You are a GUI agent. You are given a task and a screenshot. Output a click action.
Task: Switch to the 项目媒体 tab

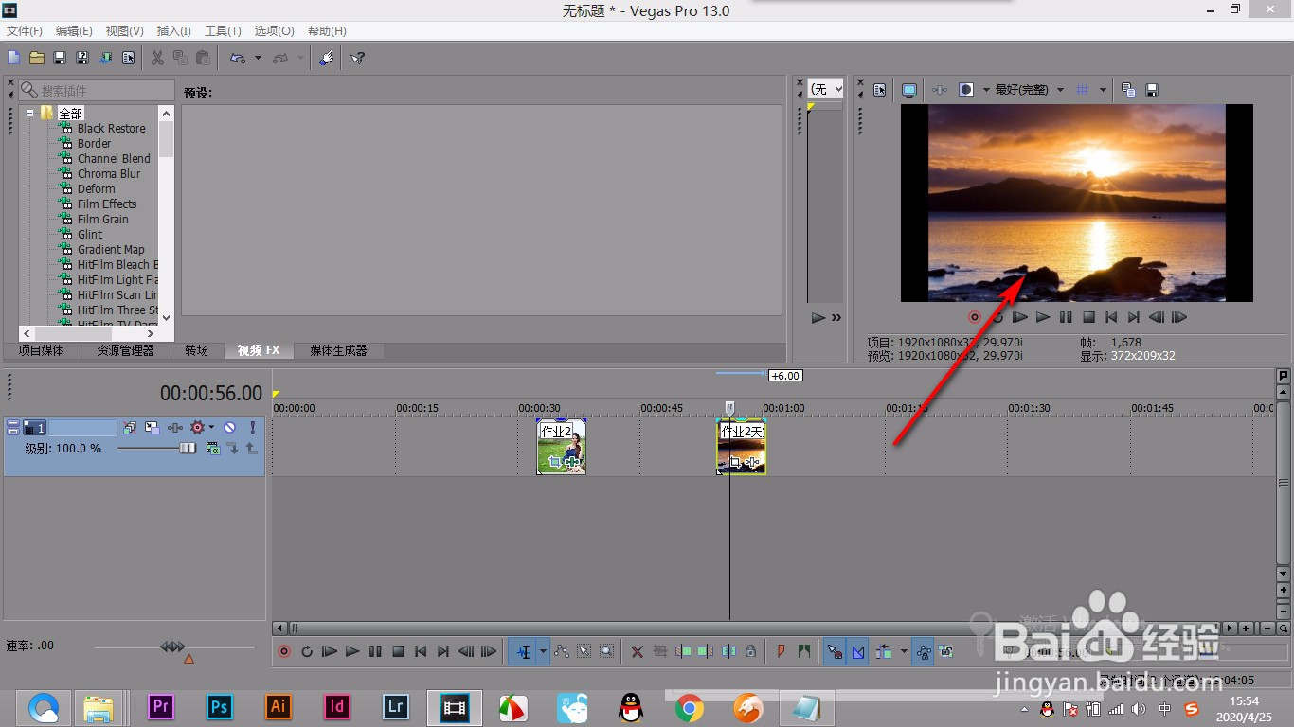coord(41,350)
